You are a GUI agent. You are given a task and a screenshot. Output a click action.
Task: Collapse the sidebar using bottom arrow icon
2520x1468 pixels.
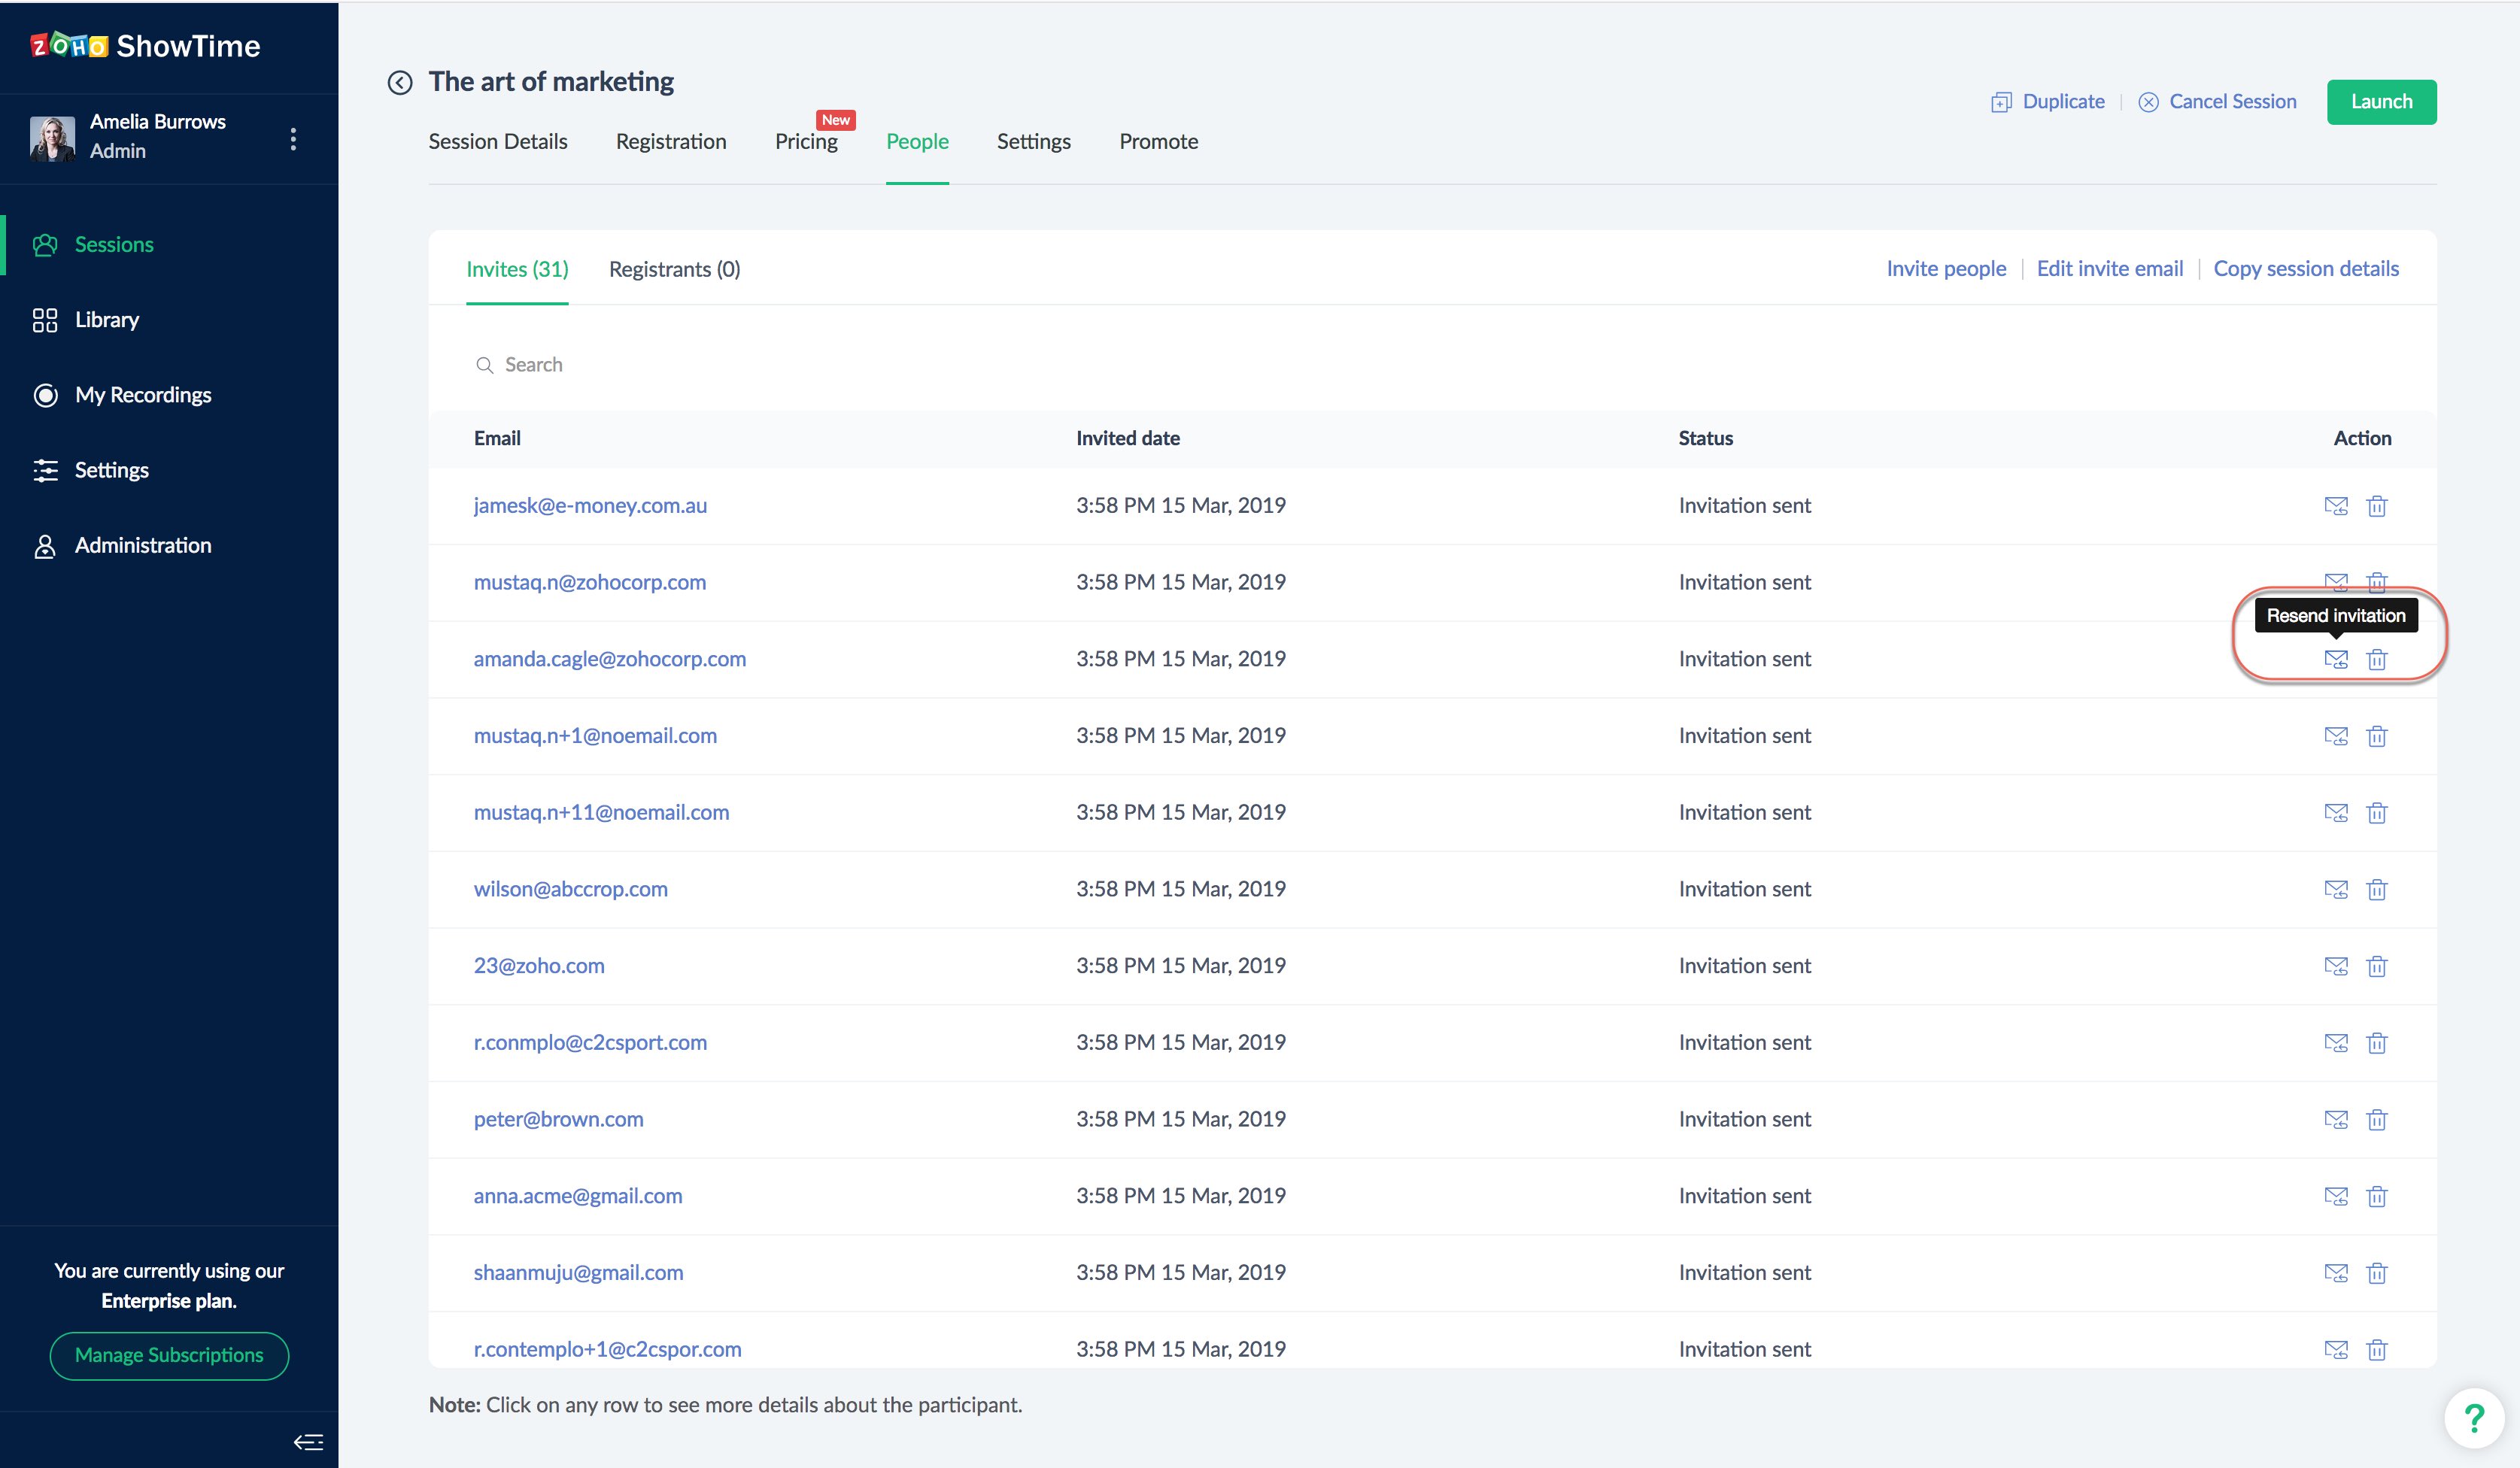click(308, 1441)
